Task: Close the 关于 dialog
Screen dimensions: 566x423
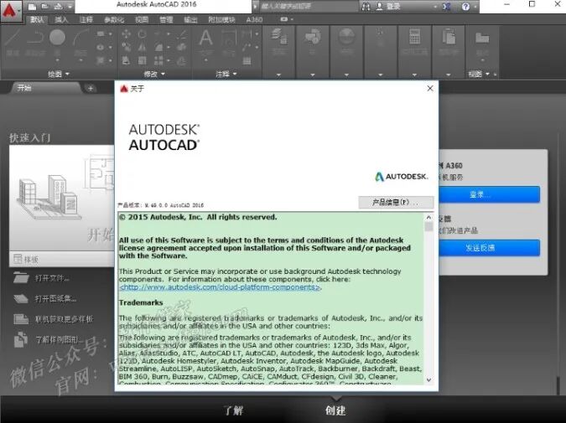Action: click(430, 88)
